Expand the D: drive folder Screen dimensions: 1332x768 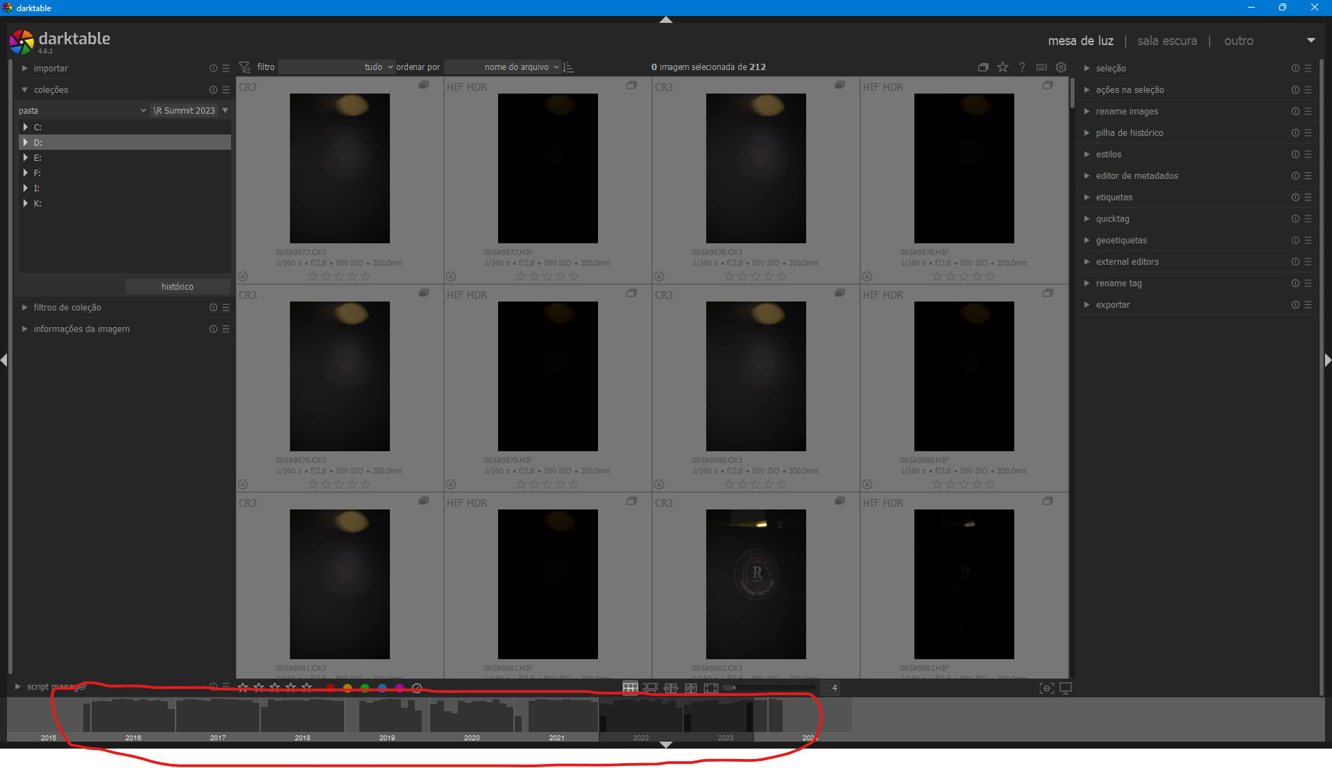[26, 142]
